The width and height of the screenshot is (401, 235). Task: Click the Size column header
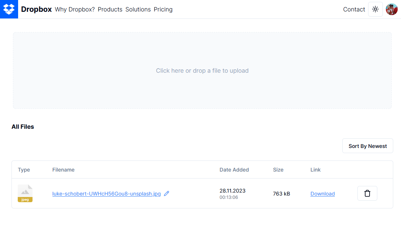[278, 170]
